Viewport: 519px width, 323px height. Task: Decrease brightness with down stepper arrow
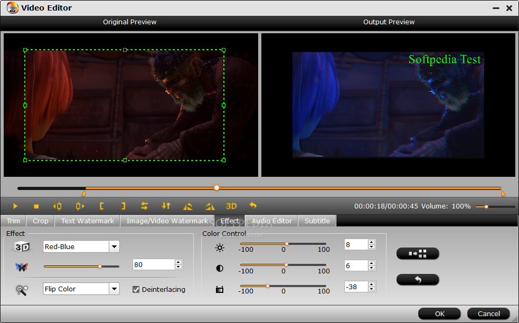372,247
